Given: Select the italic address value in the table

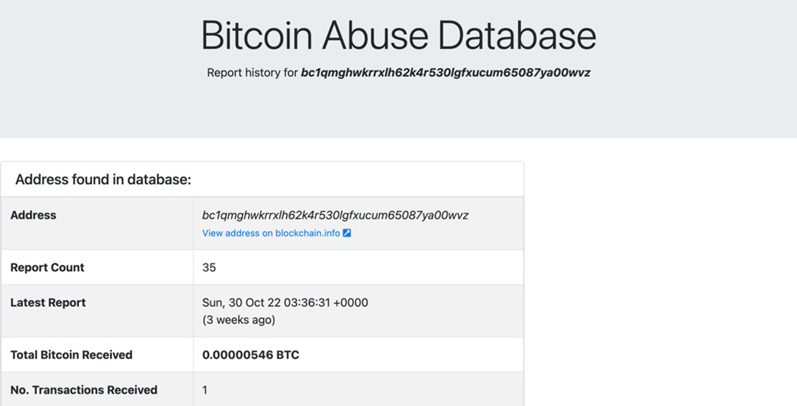Looking at the screenshot, I should (335, 215).
